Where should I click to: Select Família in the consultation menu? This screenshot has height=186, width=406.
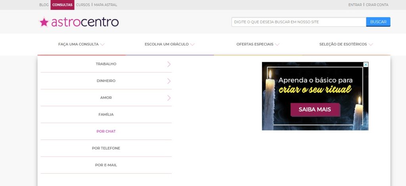click(x=106, y=115)
